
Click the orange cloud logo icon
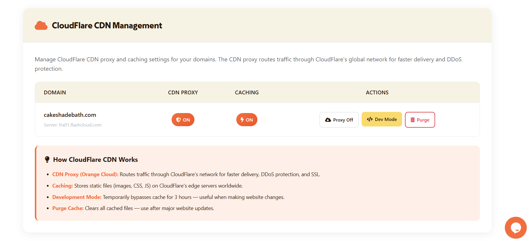[x=41, y=26]
